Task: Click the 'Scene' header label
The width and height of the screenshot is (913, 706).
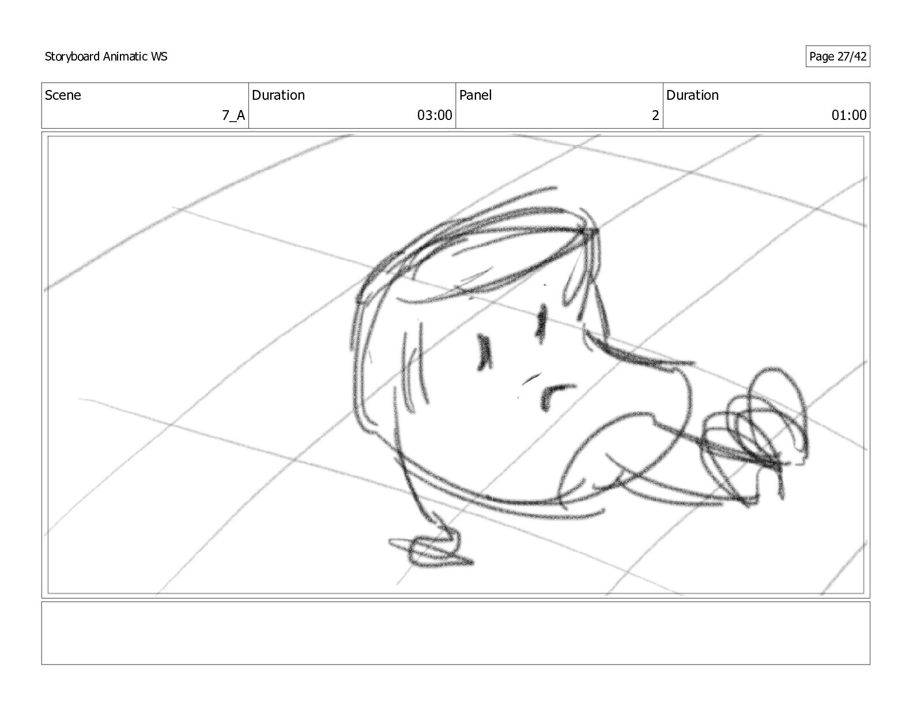Action: (63, 95)
